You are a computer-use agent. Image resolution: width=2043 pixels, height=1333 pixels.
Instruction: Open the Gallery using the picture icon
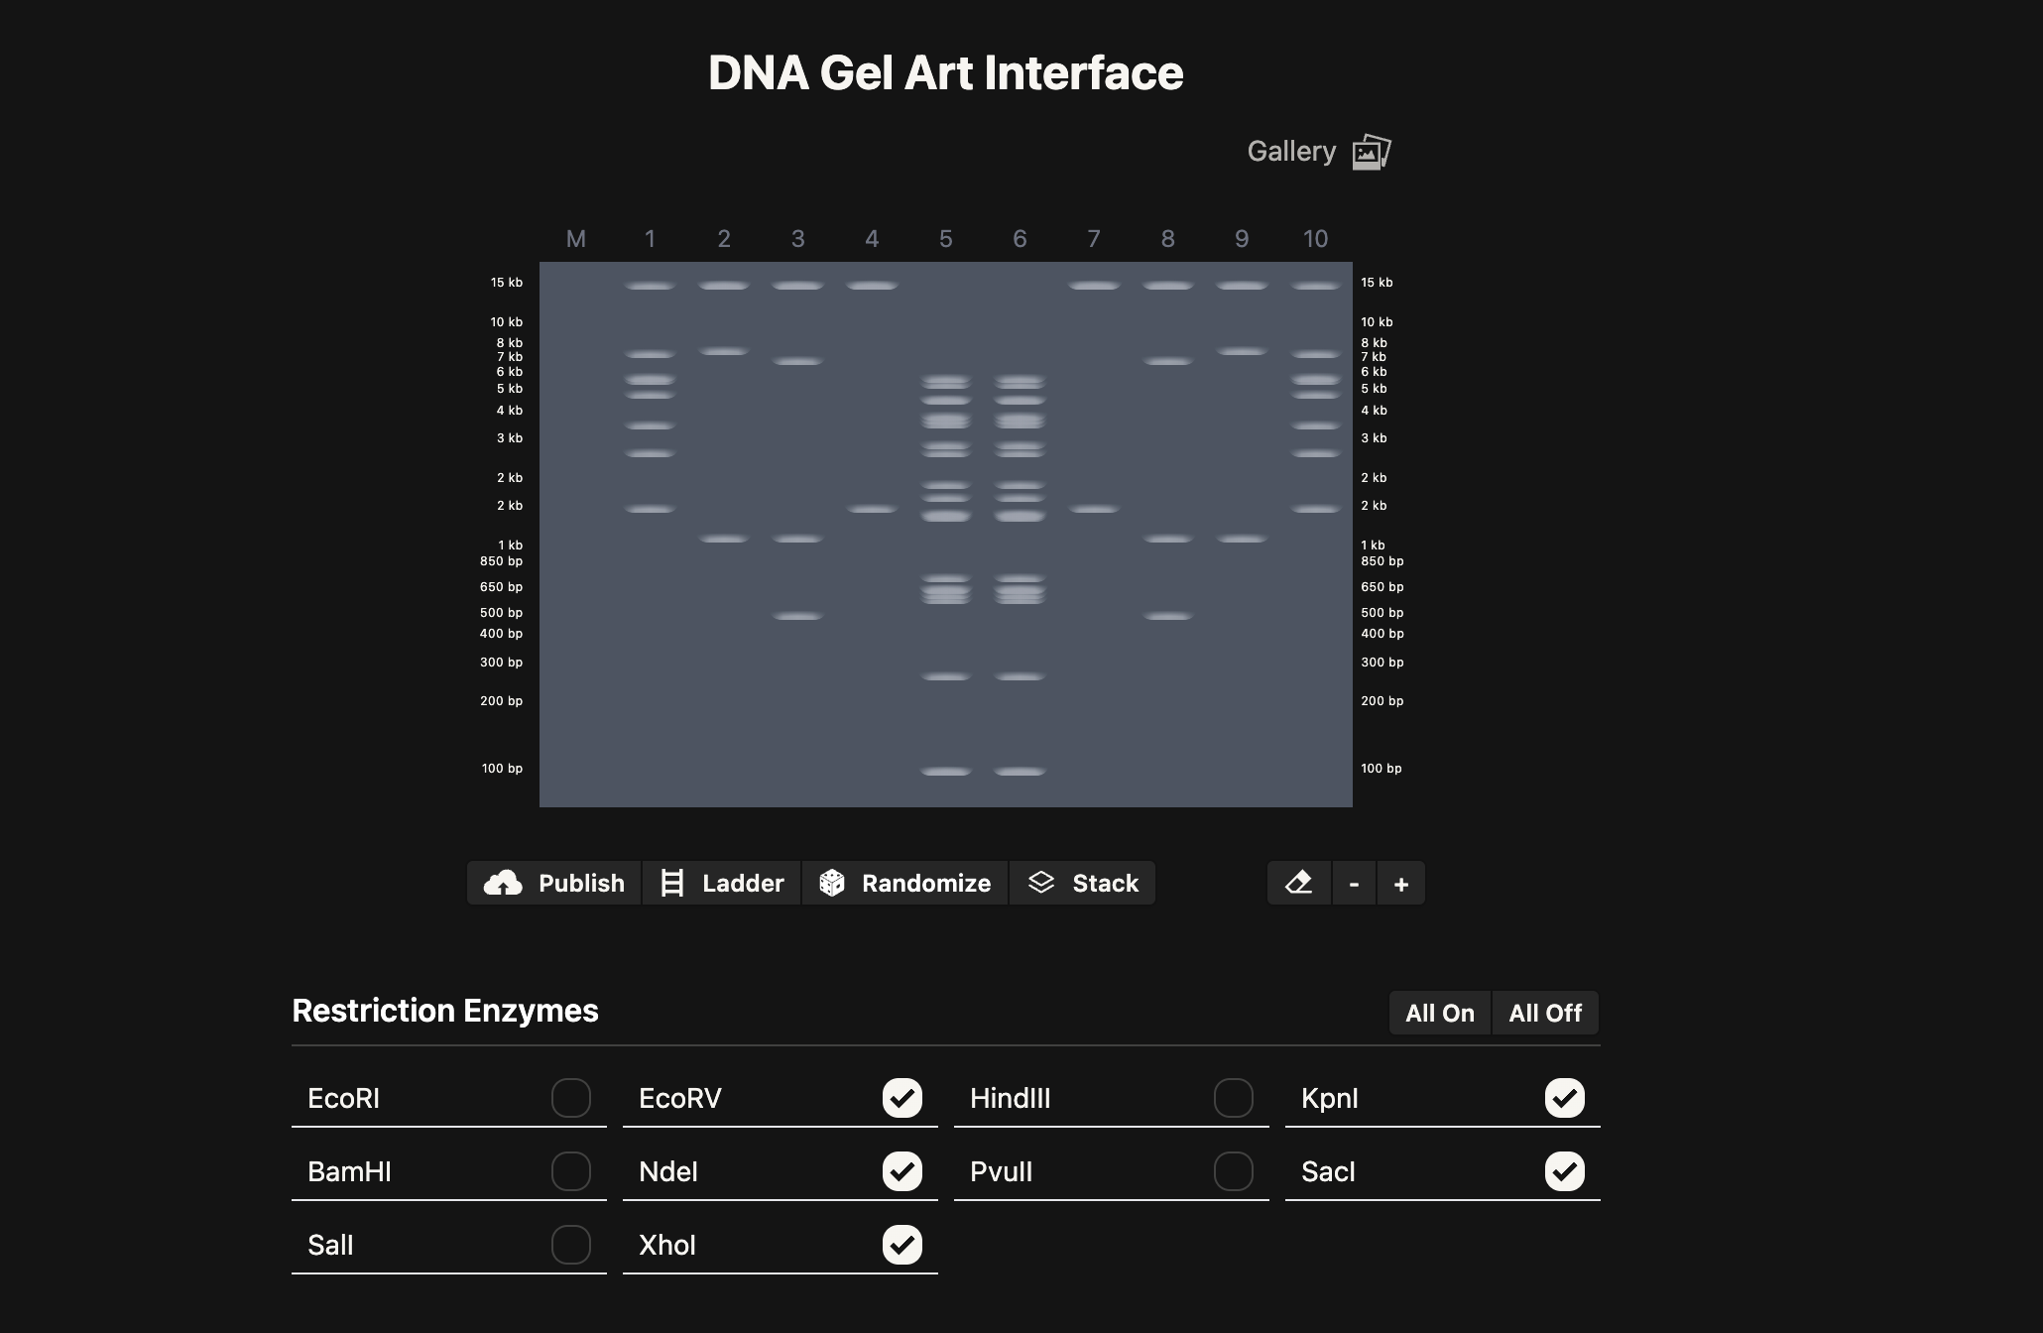1371,152
